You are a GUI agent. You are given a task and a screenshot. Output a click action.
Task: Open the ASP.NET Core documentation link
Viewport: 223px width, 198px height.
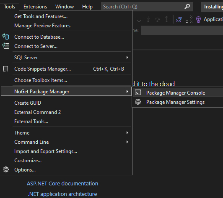[x=62, y=183]
